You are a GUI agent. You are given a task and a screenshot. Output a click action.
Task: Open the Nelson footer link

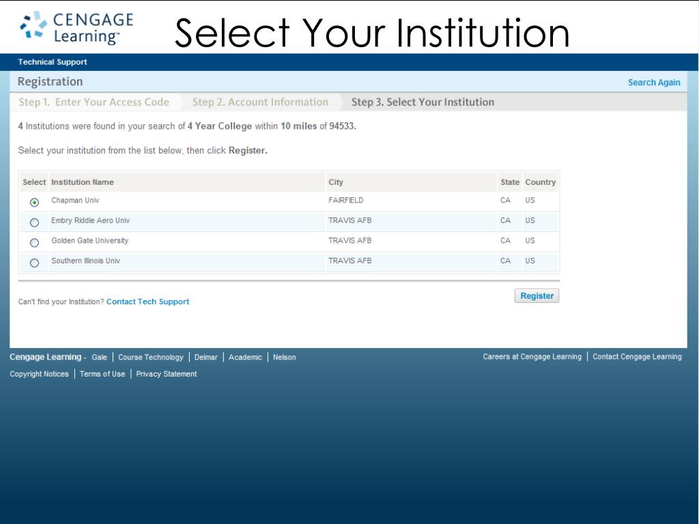[285, 358]
